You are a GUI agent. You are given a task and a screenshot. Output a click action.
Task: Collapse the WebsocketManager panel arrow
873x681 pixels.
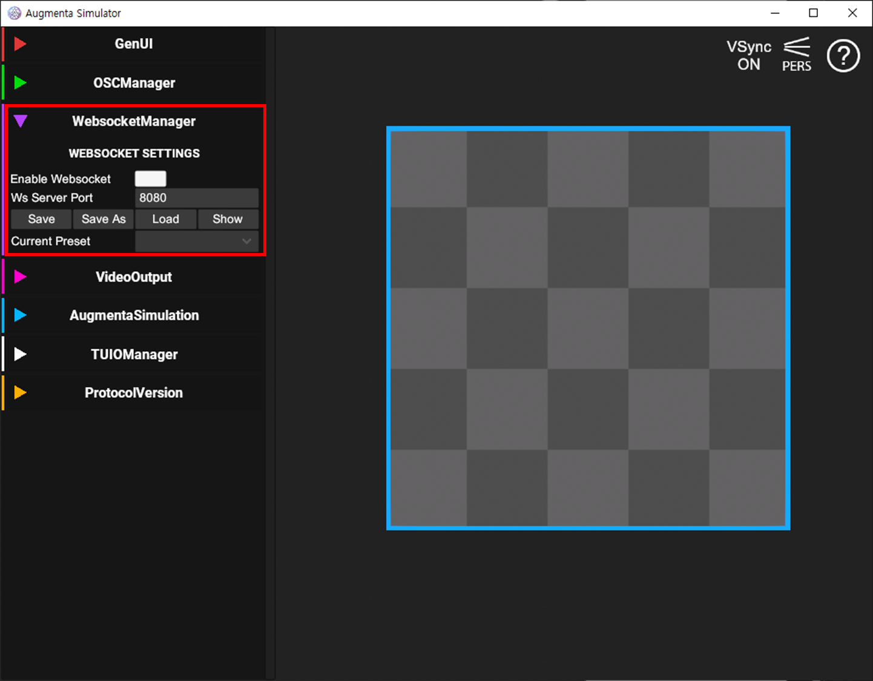coord(20,121)
